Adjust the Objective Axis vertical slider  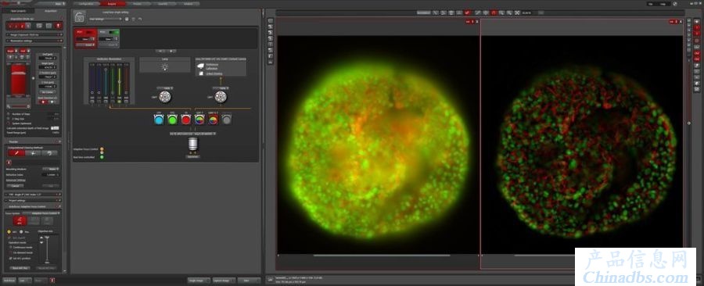pyautogui.click(x=47, y=250)
